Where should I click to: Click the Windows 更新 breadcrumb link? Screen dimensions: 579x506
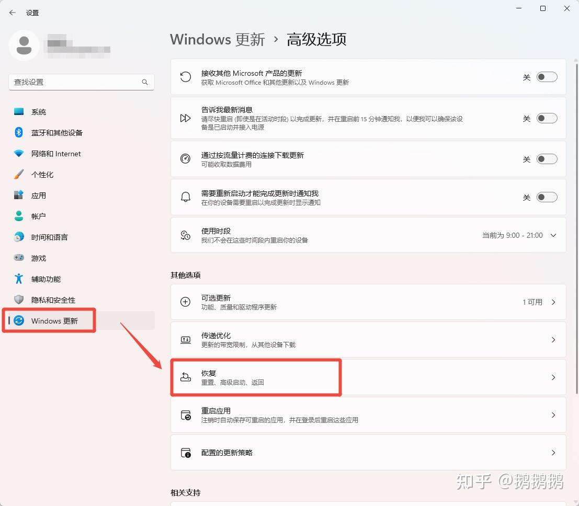pos(218,40)
